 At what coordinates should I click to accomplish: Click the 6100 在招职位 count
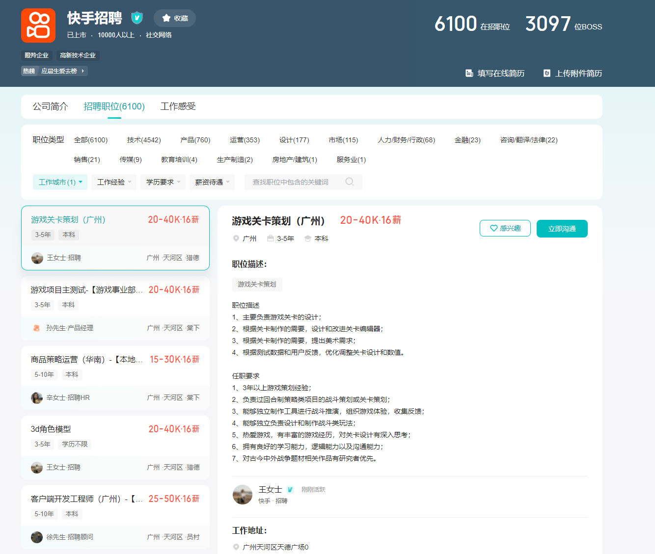point(472,24)
